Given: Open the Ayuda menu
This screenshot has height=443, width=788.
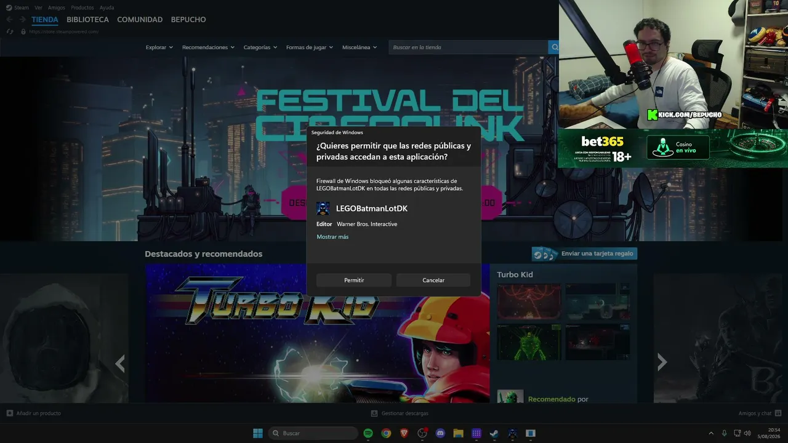Looking at the screenshot, I should tap(107, 7).
